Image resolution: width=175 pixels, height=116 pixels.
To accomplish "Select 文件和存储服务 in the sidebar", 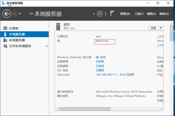I will tap(25, 46).
